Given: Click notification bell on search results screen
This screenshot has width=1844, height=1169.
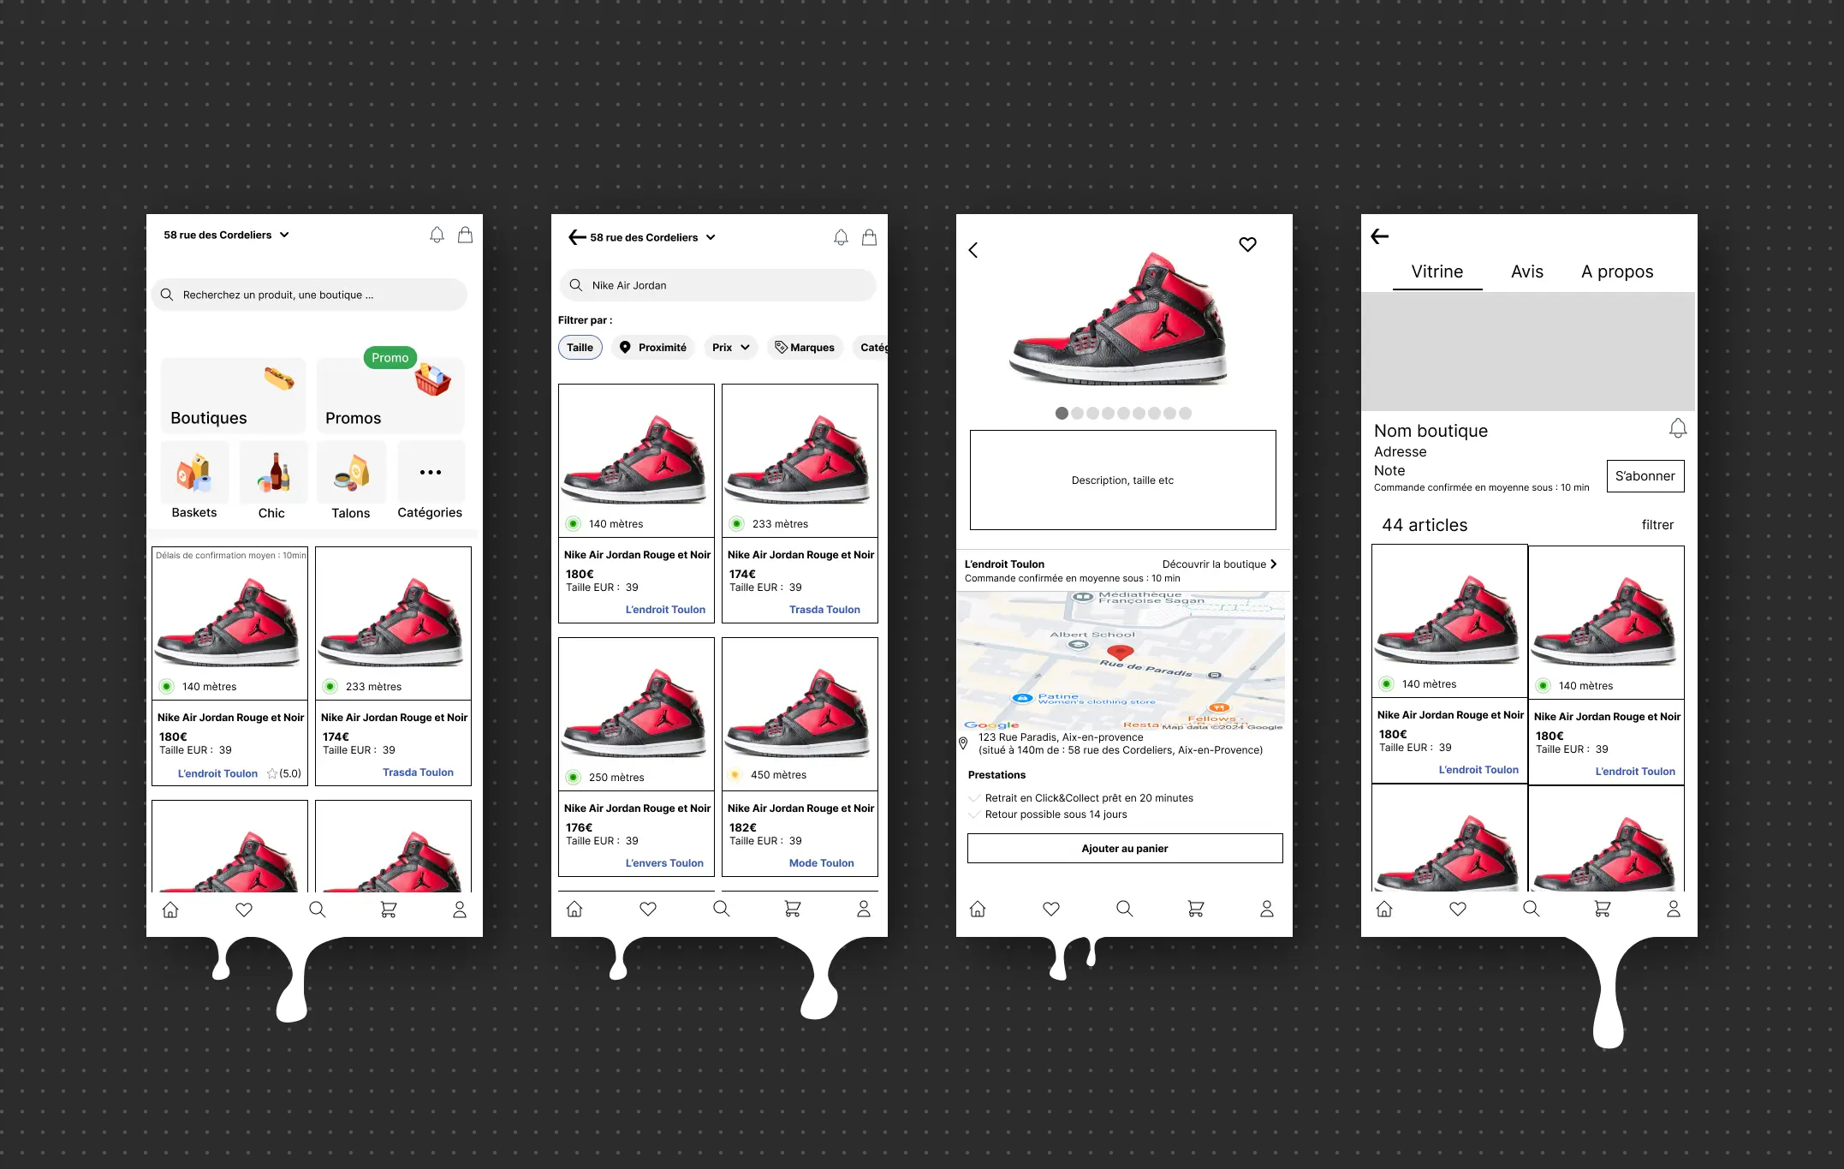Looking at the screenshot, I should (841, 237).
